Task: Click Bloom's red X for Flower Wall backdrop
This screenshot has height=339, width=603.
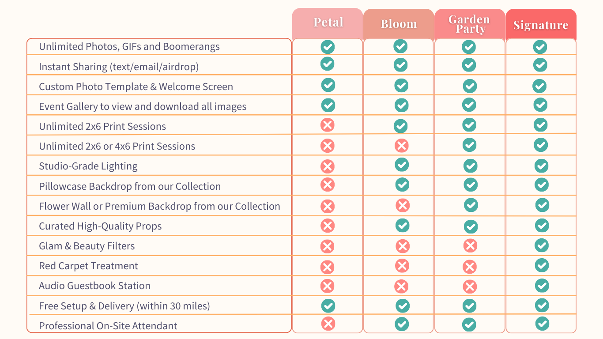Action: 403,205
